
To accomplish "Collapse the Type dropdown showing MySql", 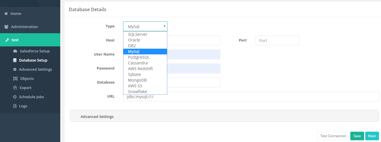I will (x=145, y=26).
